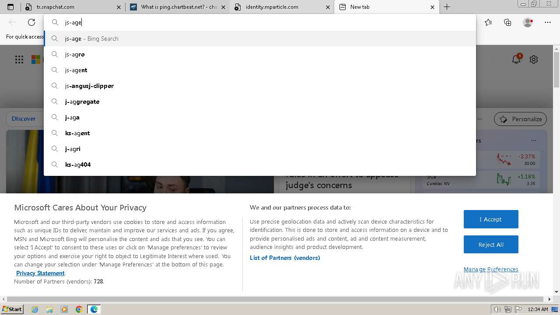Open the Manage Preferences link
Screen dimensions: 560x315
491,269
